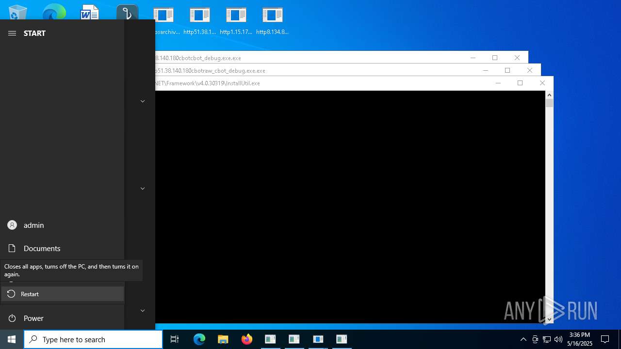The width and height of the screenshot is (621, 349).
Task: Click the Restart option
Action: [62, 294]
